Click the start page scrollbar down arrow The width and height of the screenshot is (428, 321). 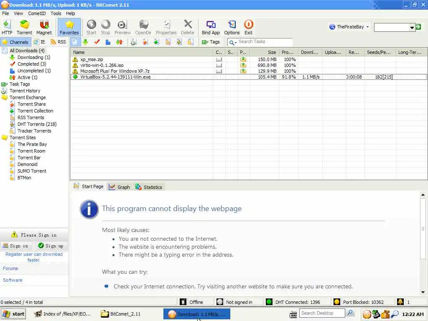pos(423,292)
